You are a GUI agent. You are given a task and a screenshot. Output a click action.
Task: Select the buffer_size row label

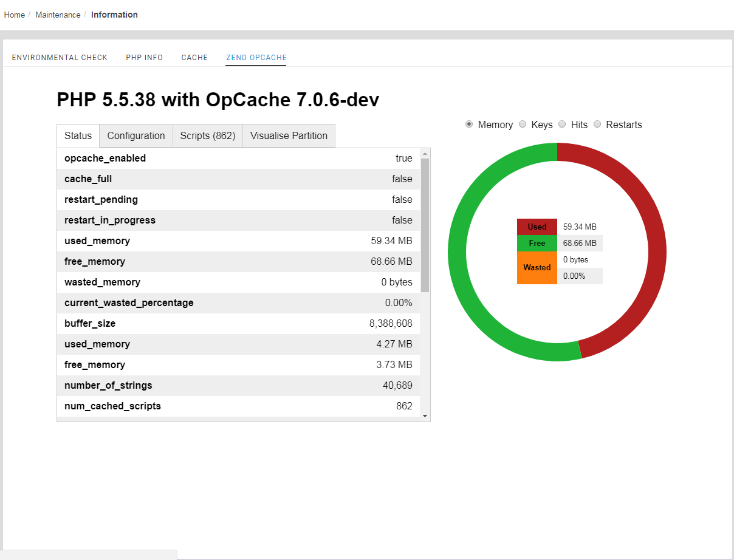[x=90, y=324]
